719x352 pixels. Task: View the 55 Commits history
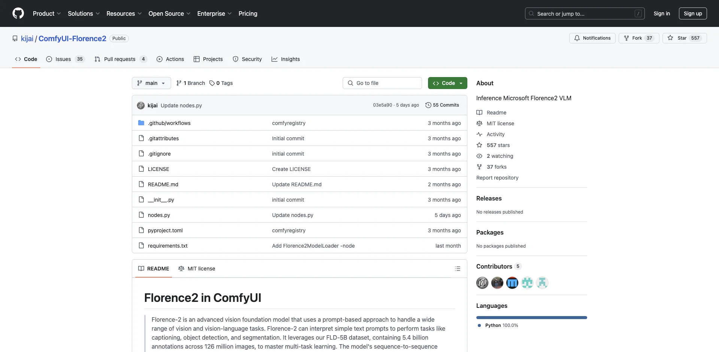point(442,105)
